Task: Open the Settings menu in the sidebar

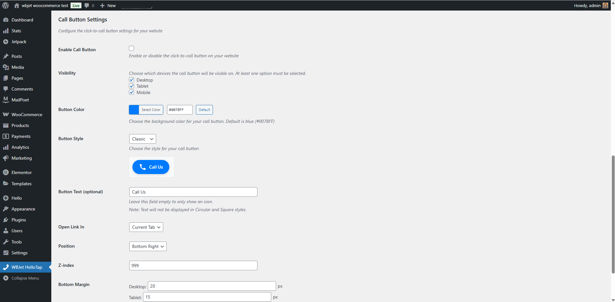Action: click(19, 253)
